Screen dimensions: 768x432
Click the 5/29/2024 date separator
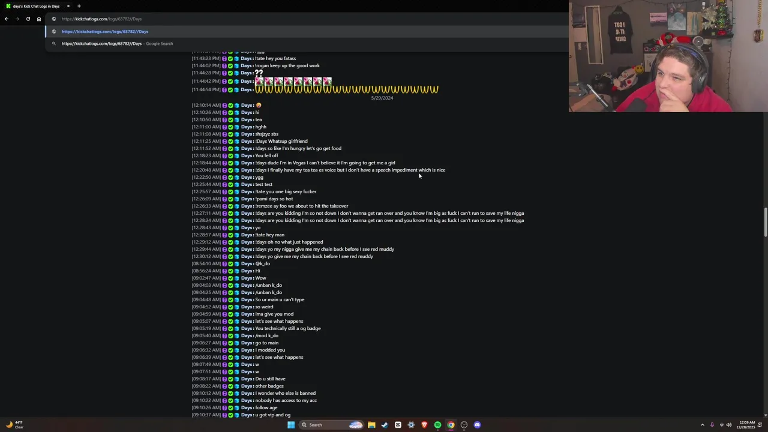pyautogui.click(x=382, y=98)
